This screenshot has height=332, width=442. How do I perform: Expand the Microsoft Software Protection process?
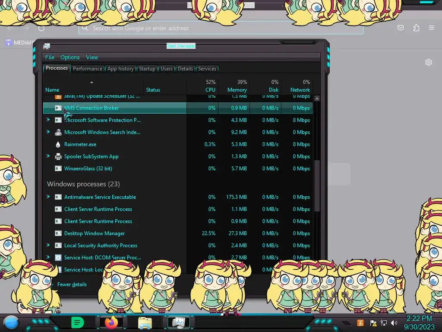[x=48, y=120]
